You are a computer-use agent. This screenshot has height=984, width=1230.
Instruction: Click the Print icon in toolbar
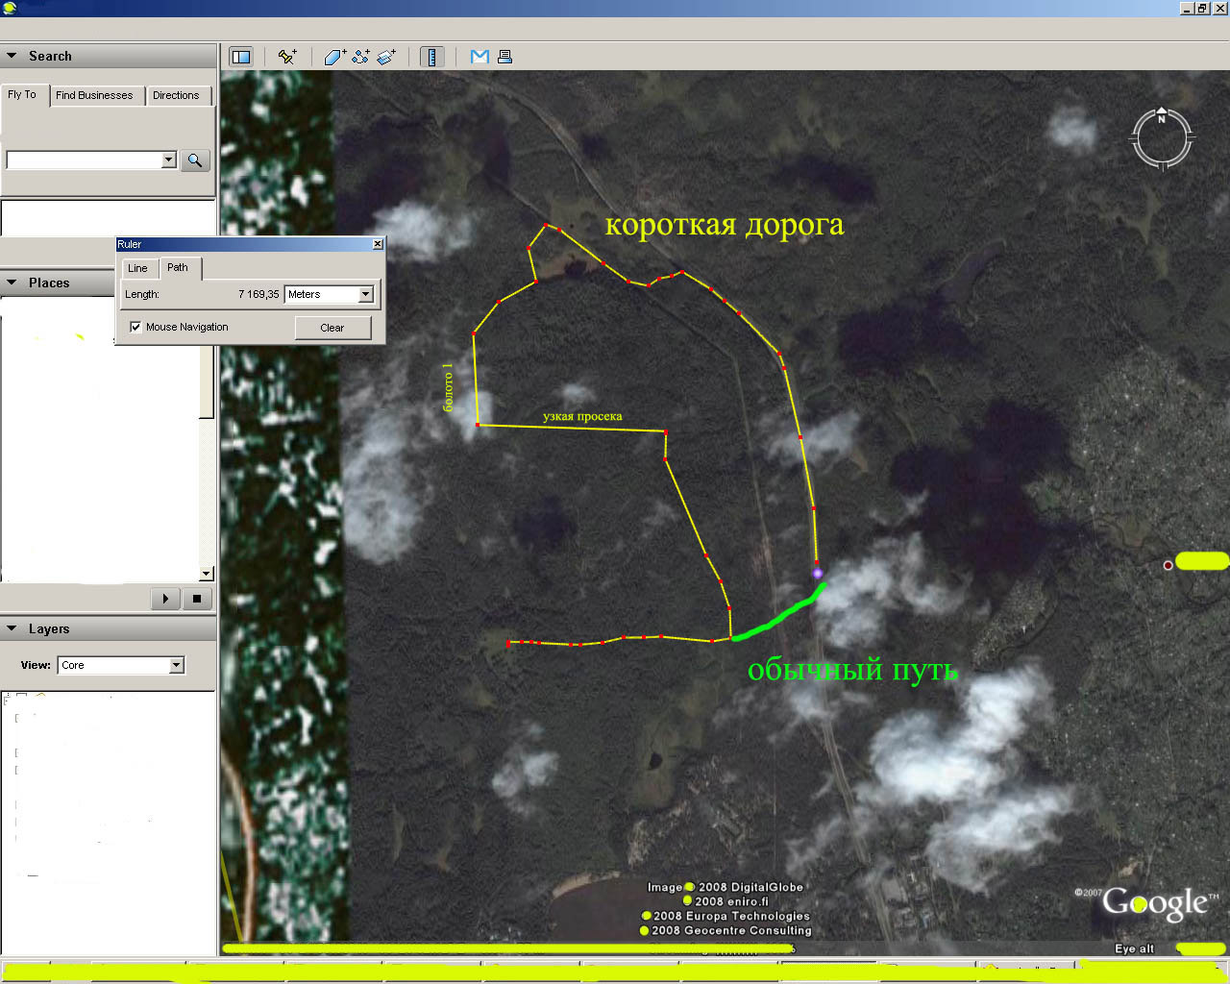504,57
